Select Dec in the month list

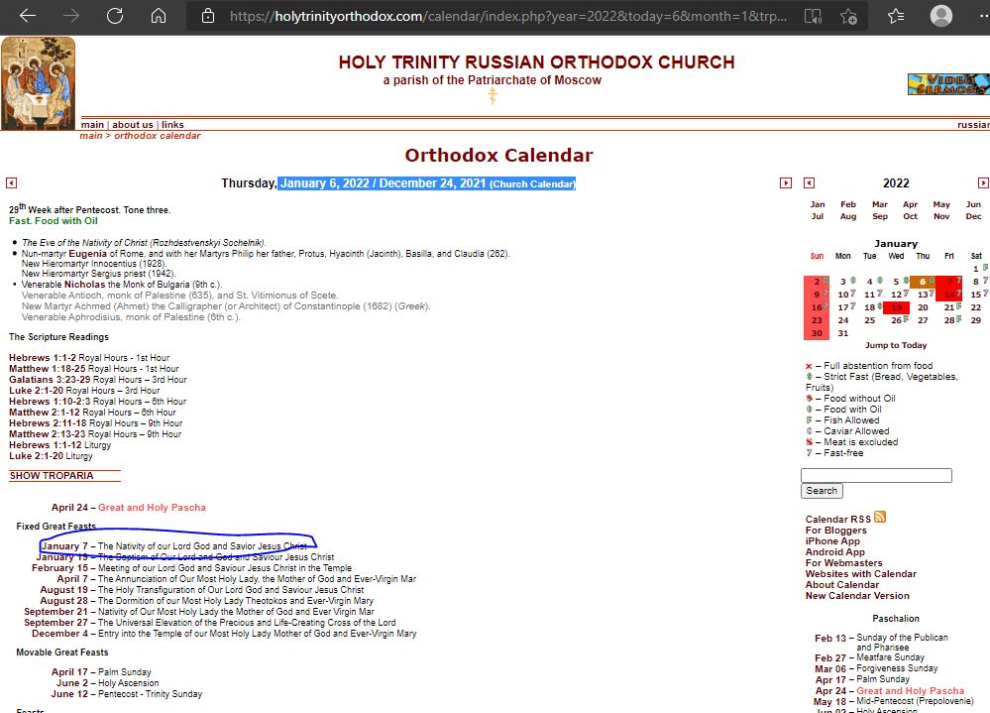point(973,216)
